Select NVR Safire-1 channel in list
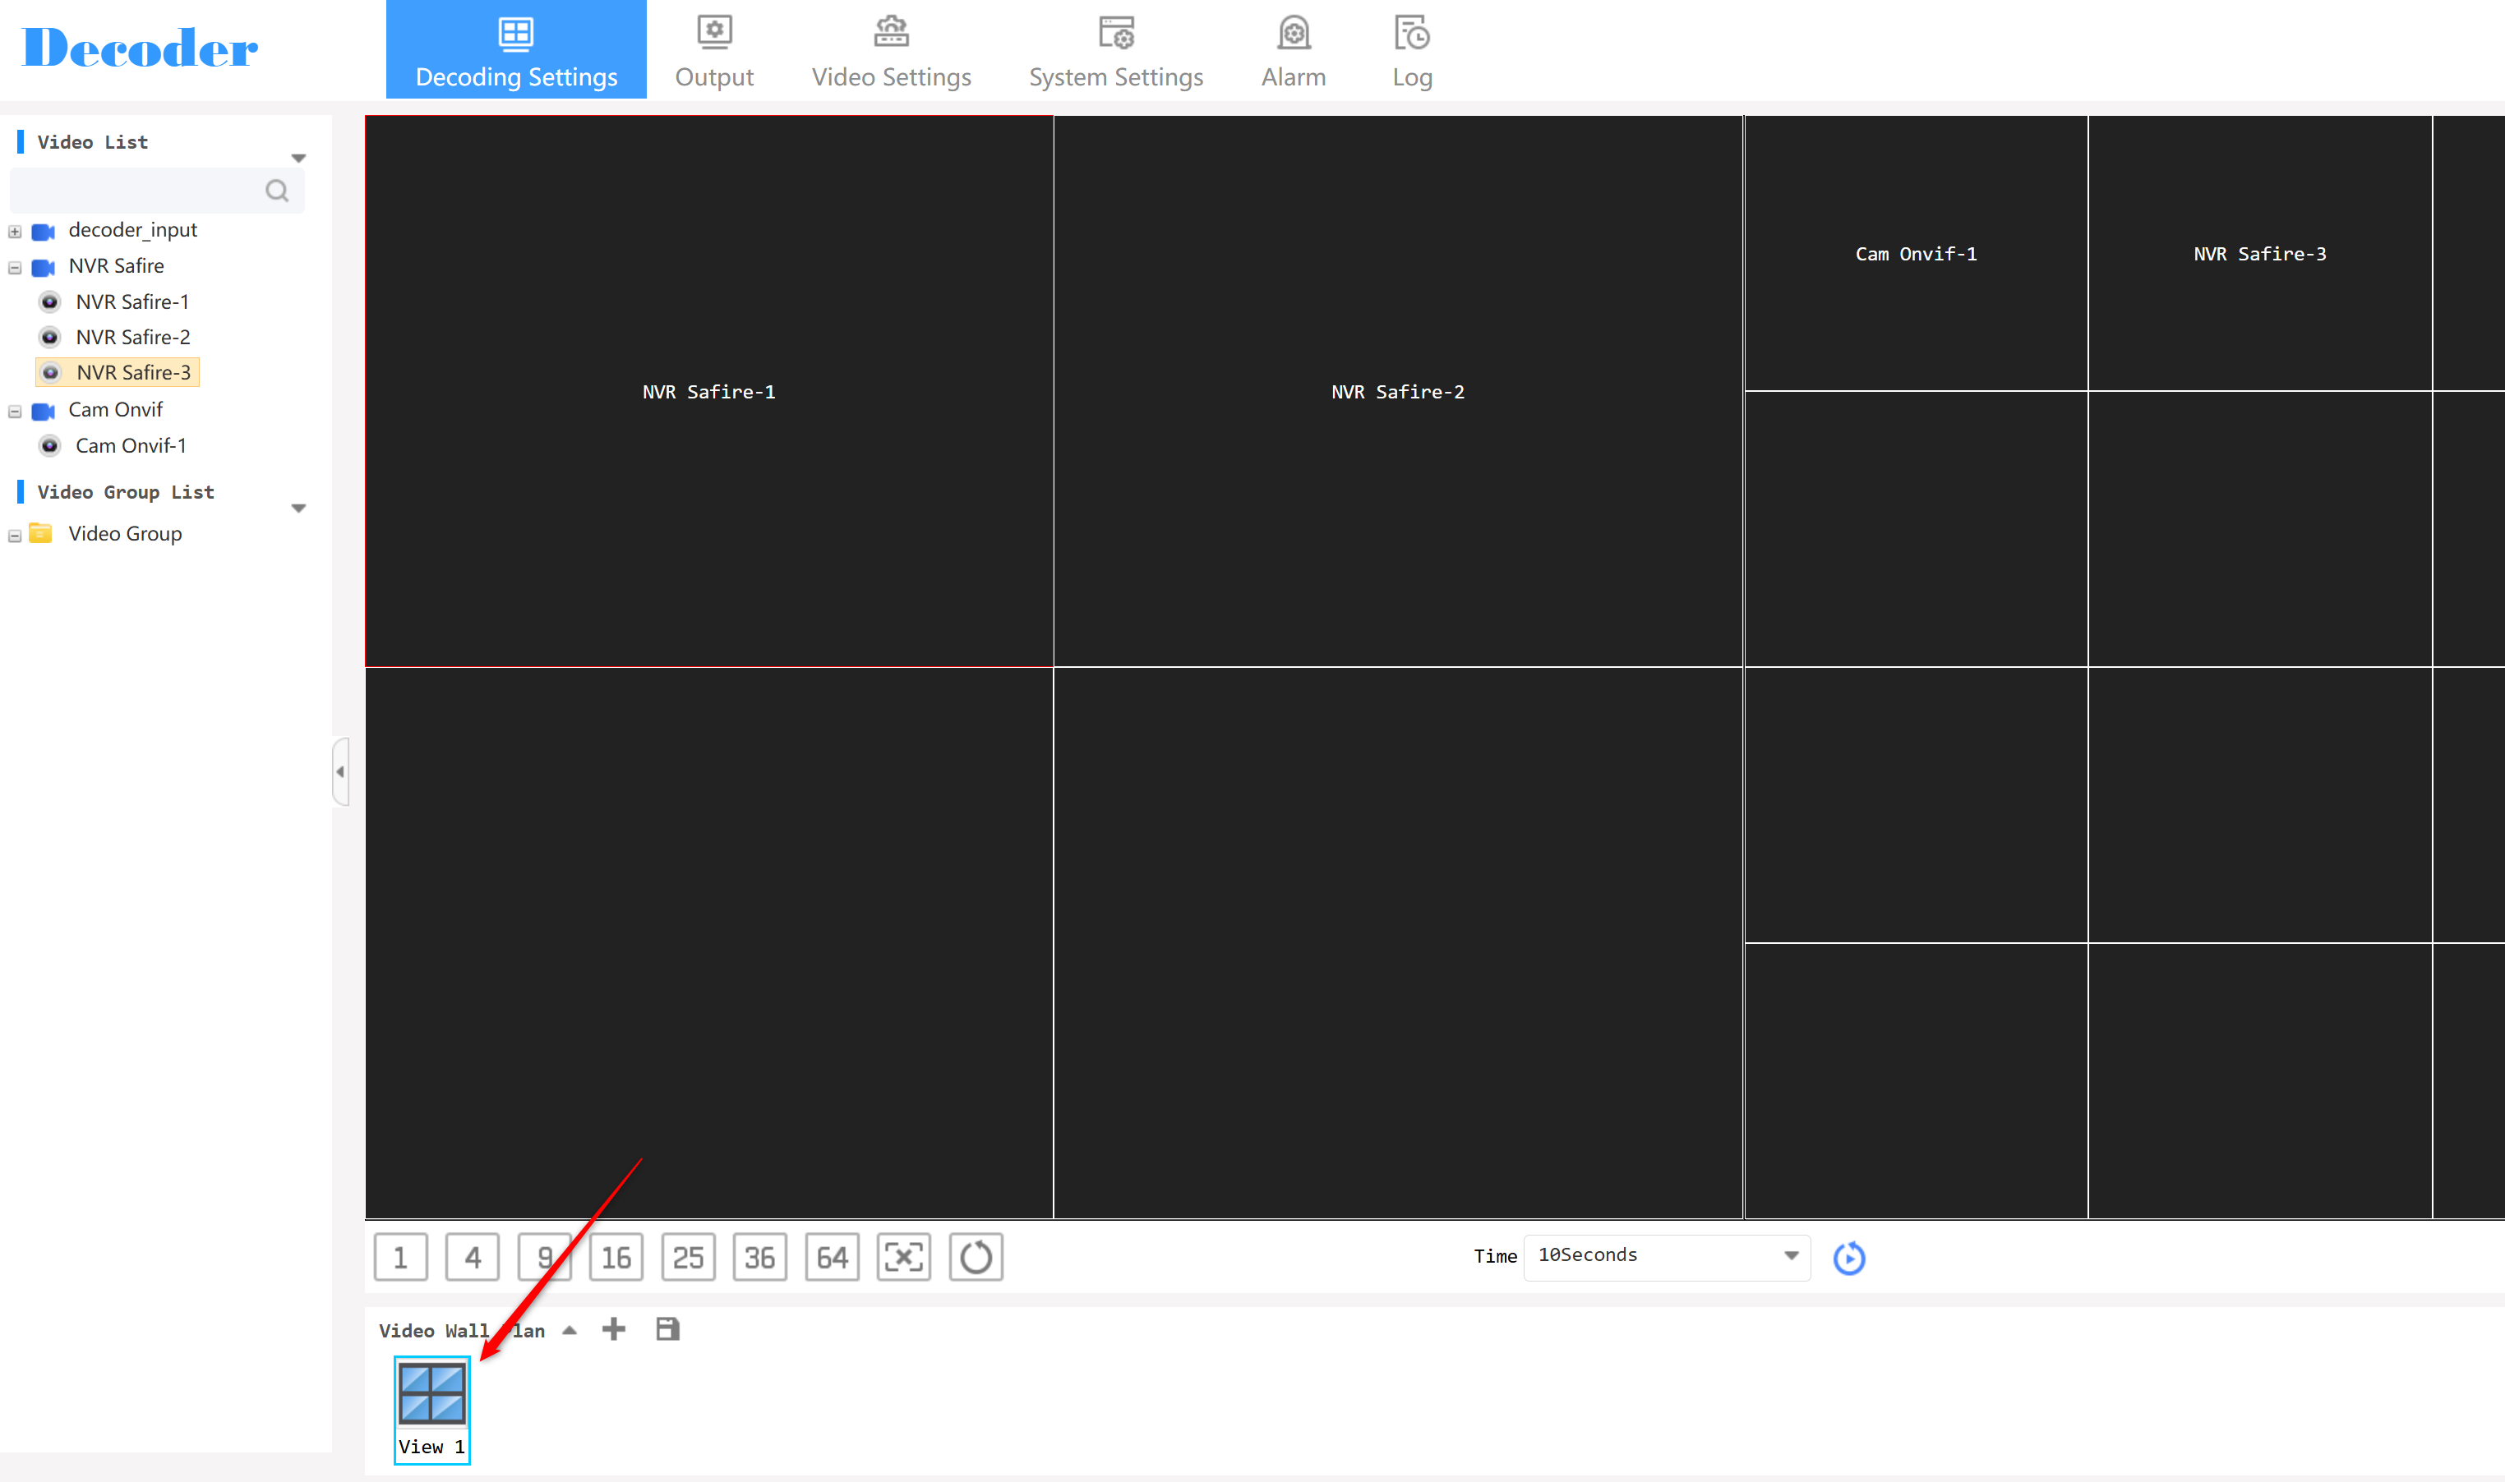 [x=131, y=301]
